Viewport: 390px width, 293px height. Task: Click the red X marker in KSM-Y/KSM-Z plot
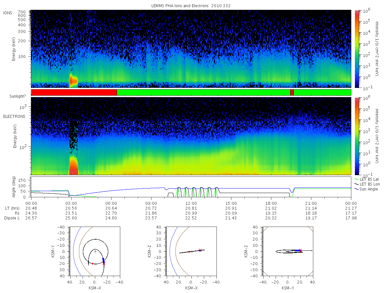(300, 250)
